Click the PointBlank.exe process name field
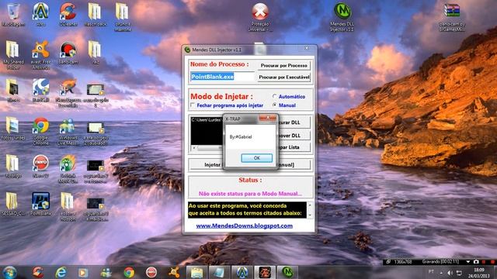Viewport: 497px width, 279px height. 222,77
